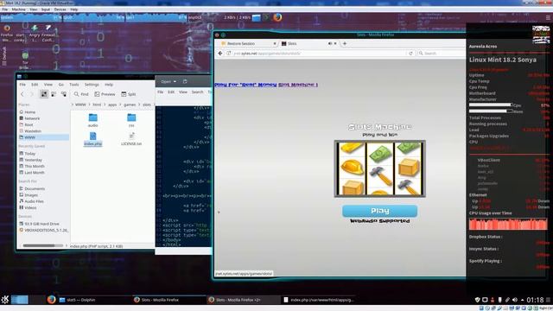This screenshot has width=553, height=311.
Task: Click Find in Dolphin toolbar
Action: 81,94
